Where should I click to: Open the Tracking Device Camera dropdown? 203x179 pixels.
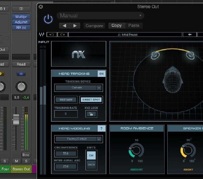tap(79, 88)
